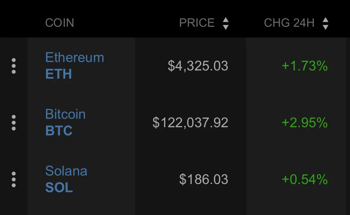Image resolution: width=350 pixels, height=215 pixels.
Task: Open the three-dot menu for Ethereum
Action: (14, 66)
